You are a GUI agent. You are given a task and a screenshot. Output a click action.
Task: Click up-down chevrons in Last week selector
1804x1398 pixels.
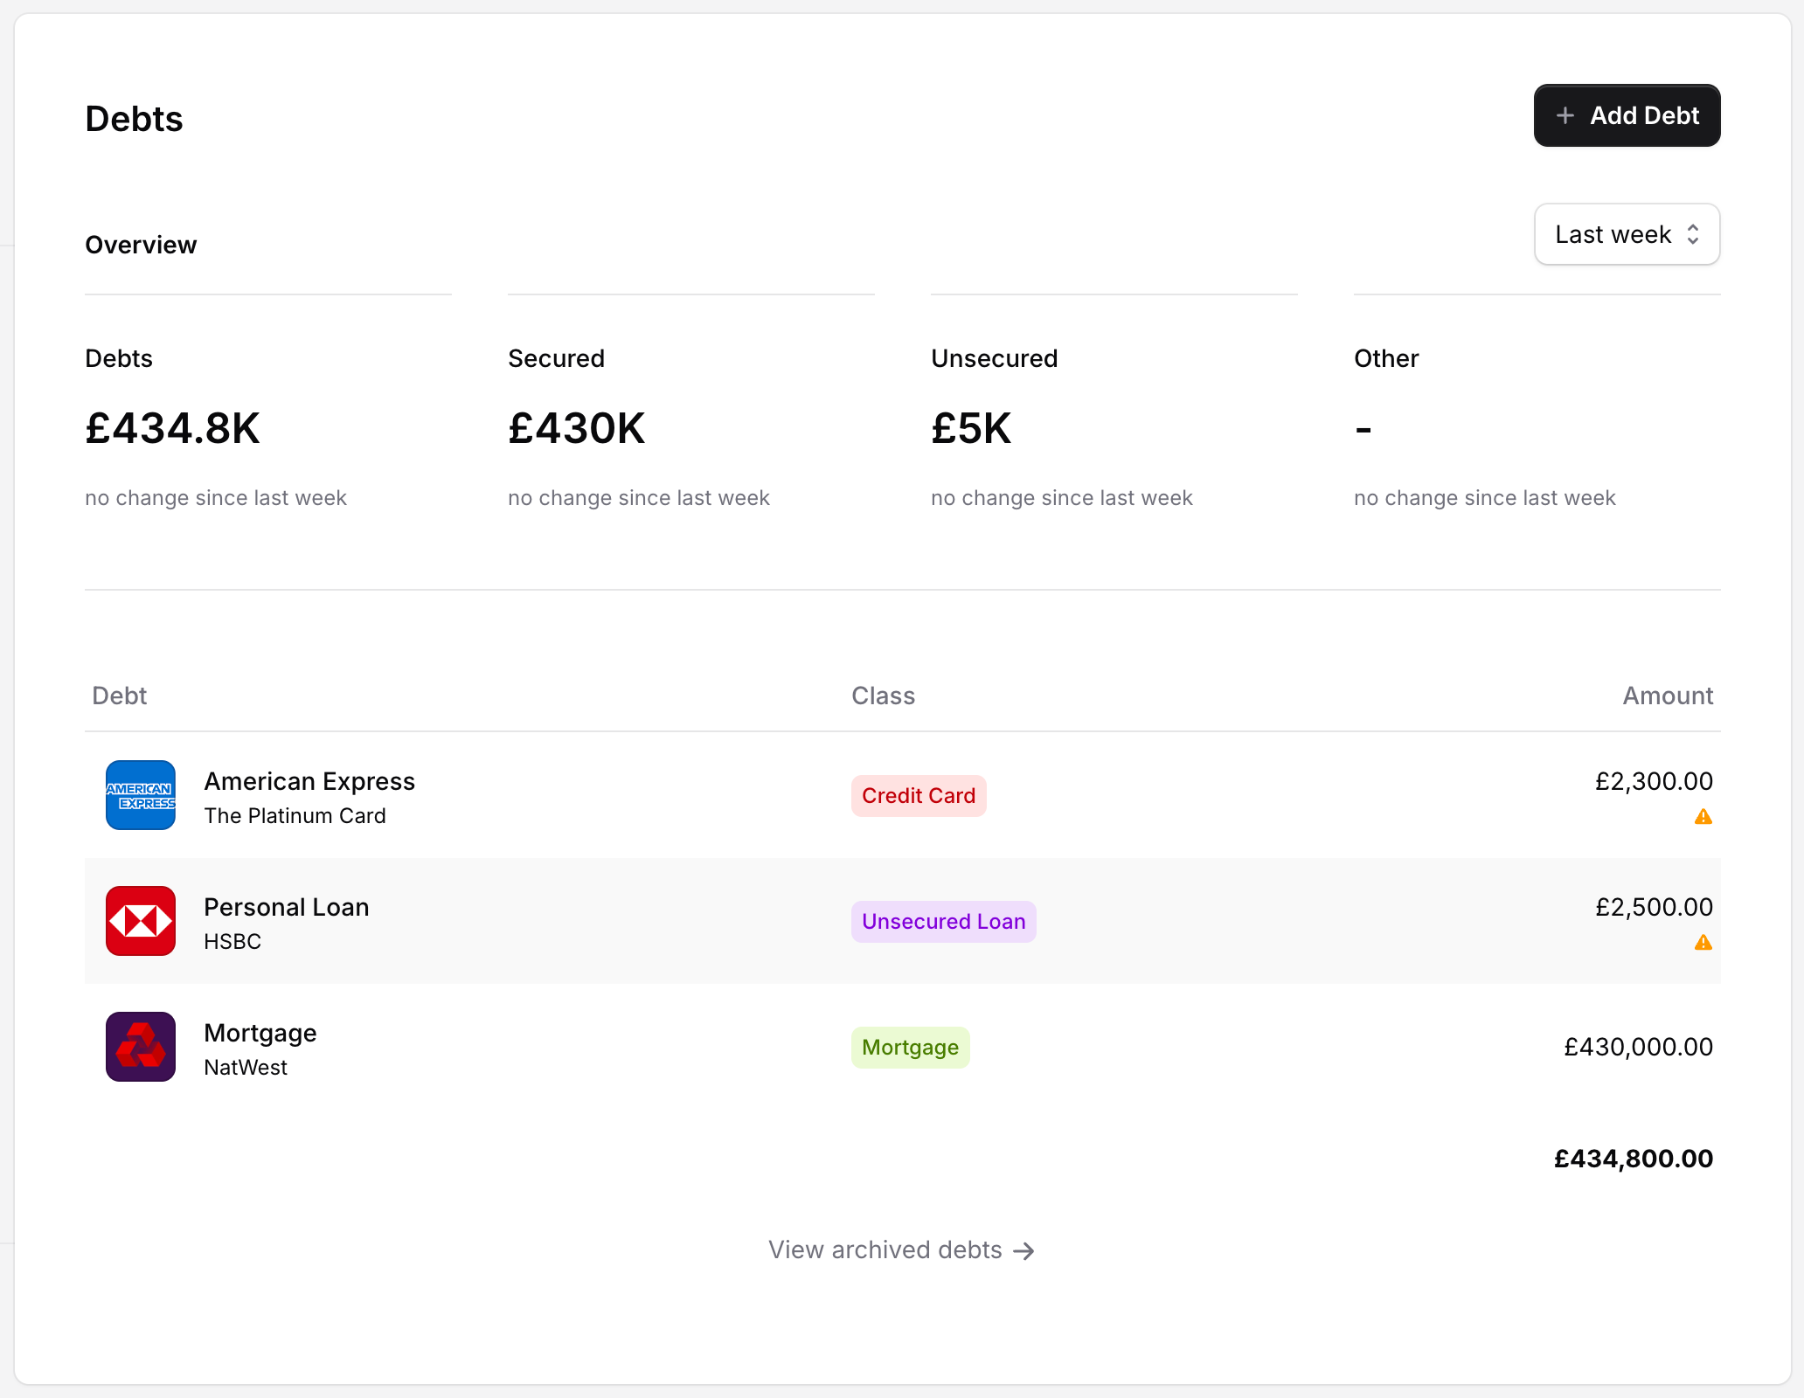coord(1693,234)
